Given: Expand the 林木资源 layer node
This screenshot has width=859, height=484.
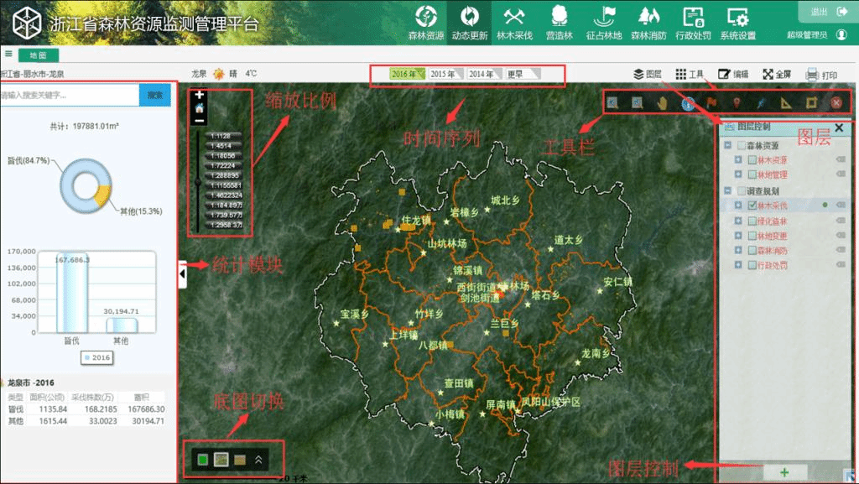Looking at the screenshot, I should tap(738, 159).
